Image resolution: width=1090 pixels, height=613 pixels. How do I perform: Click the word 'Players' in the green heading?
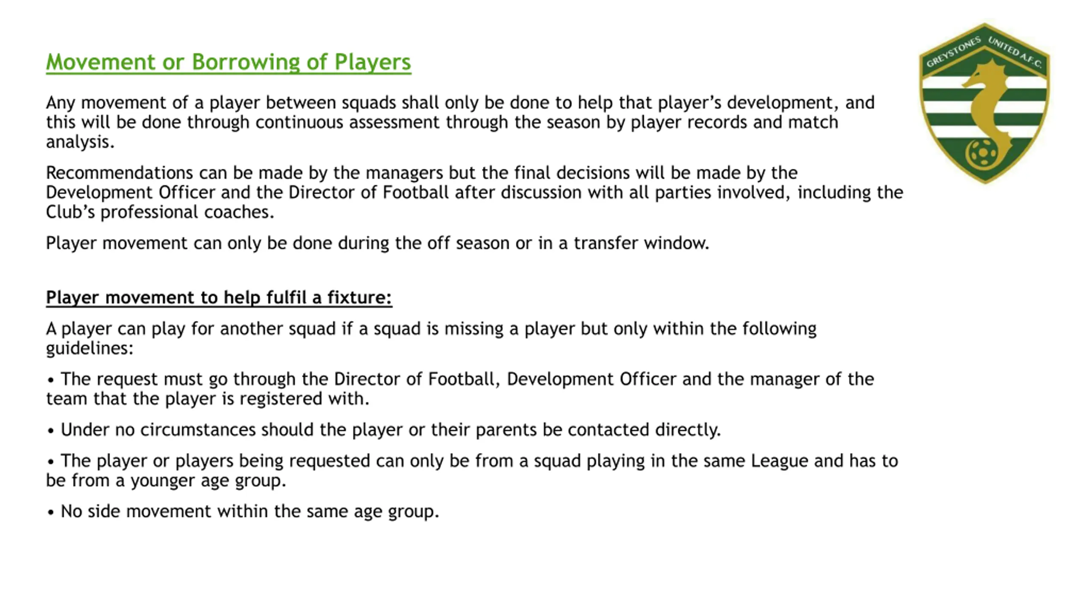pyautogui.click(x=373, y=63)
